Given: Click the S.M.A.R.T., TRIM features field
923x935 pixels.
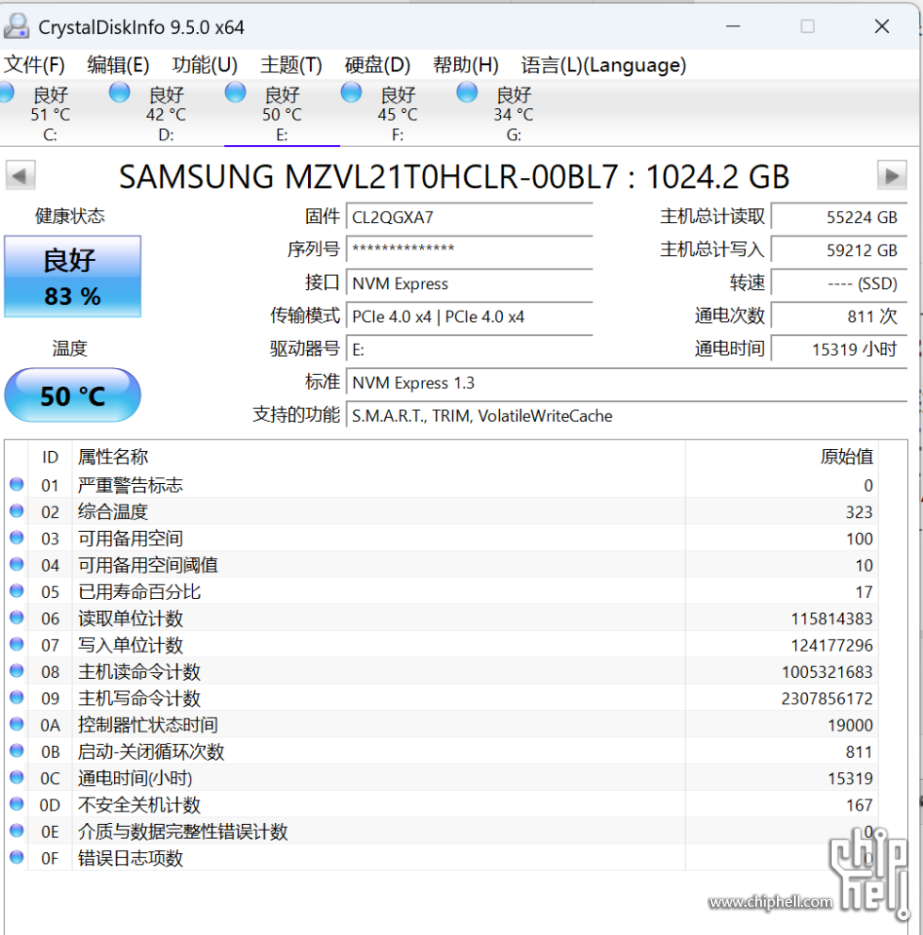Looking at the screenshot, I should (626, 415).
